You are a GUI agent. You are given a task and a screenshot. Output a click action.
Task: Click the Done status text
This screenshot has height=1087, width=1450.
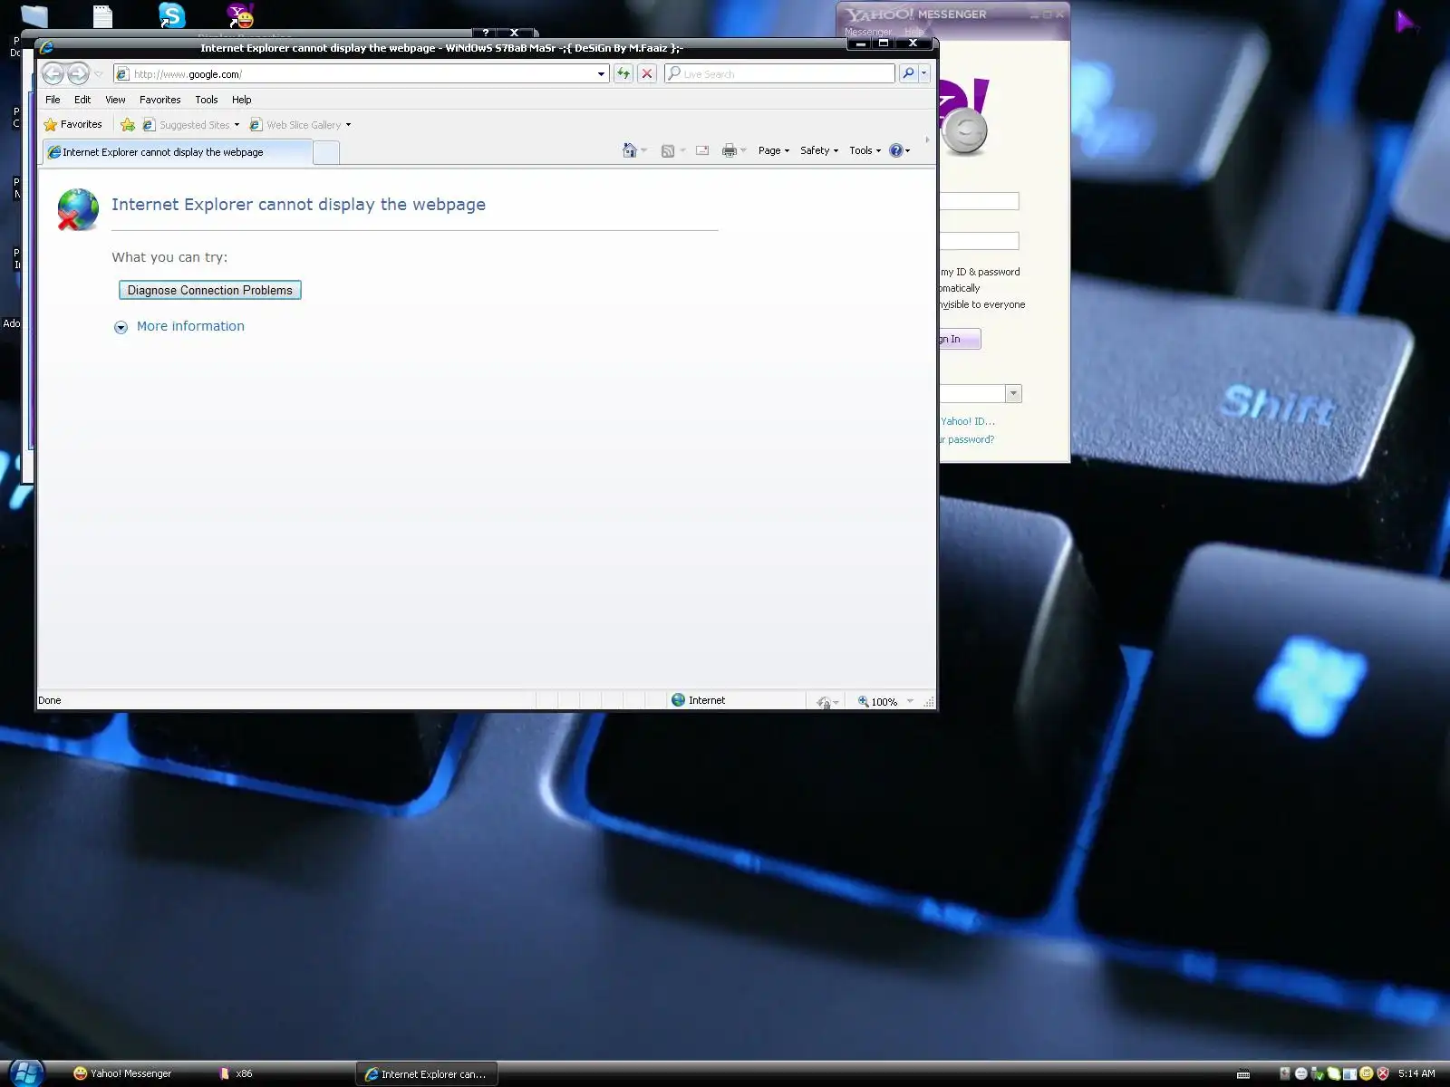click(50, 700)
